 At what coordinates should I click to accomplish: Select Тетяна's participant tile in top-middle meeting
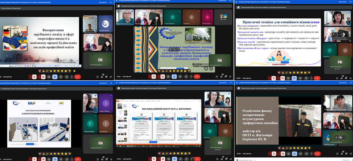[x=208, y=17]
